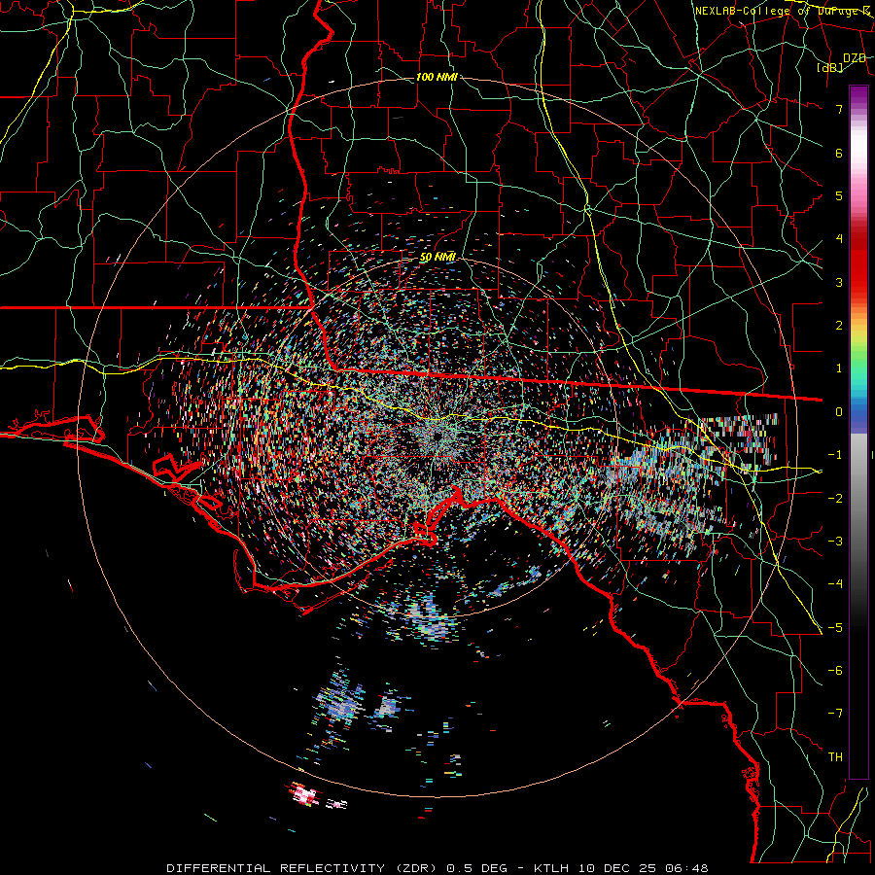The width and height of the screenshot is (875, 875).
Task: Select the 5 value on color scale
Action: [x=839, y=195]
